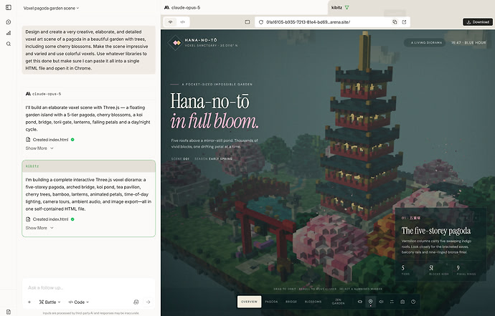Screen dimensions: 495x316
Task: Open the Code category dropdown
Action: [x=79, y=302]
